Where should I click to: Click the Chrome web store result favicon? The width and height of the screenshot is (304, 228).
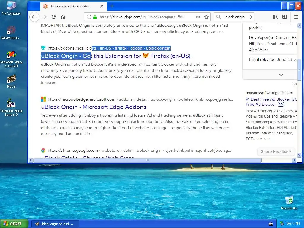(x=43, y=150)
